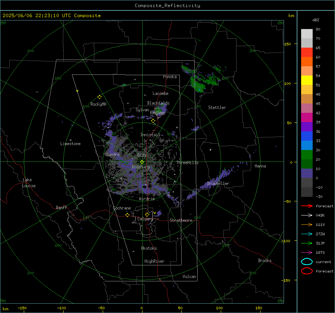Click the dBZ legend heading
This screenshot has height=313, width=335.
point(316,20)
